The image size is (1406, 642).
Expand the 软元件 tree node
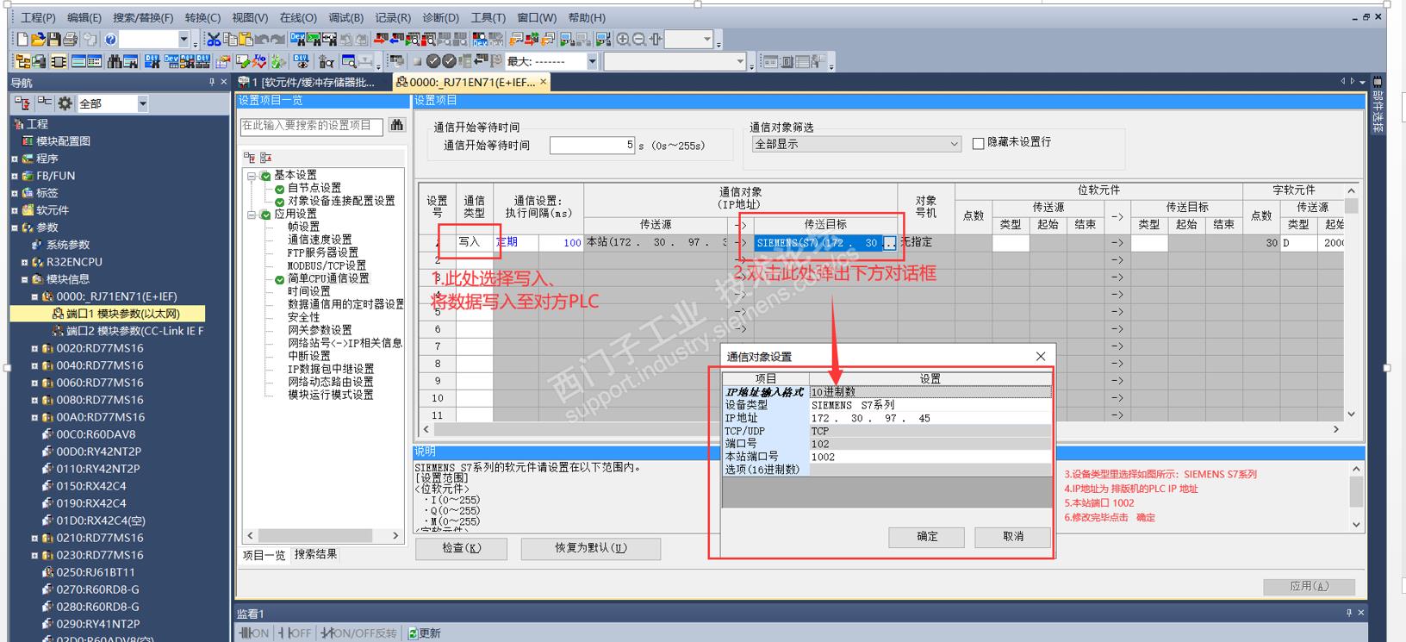pyautogui.click(x=15, y=210)
